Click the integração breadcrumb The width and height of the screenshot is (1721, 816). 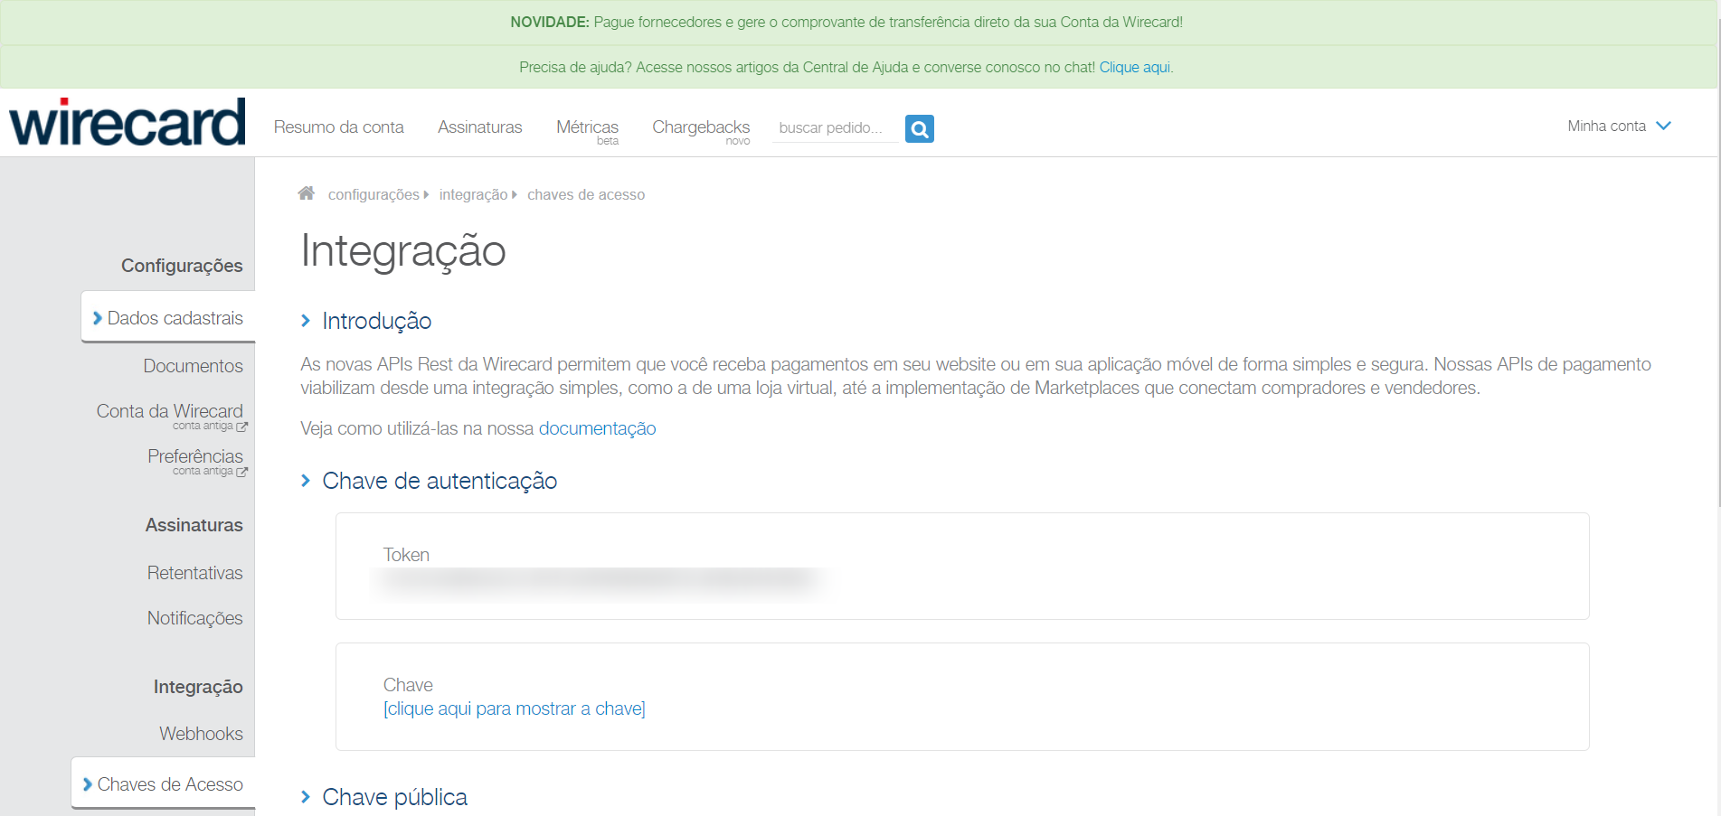(x=473, y=194)
